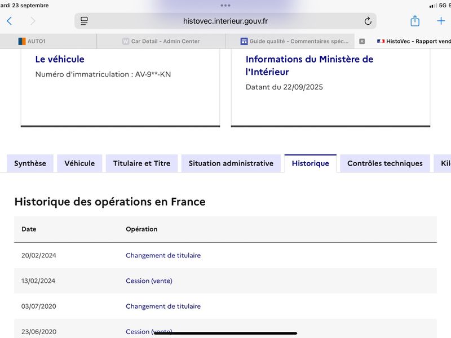Viewport: 451px width, 338px height.
Task: Click Changement de titulaire dated 20/02/2024
Action: click(163, 256)
